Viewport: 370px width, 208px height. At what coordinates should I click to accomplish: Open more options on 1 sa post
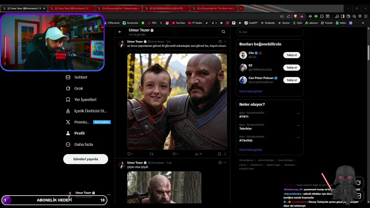[x=225, y=163]
